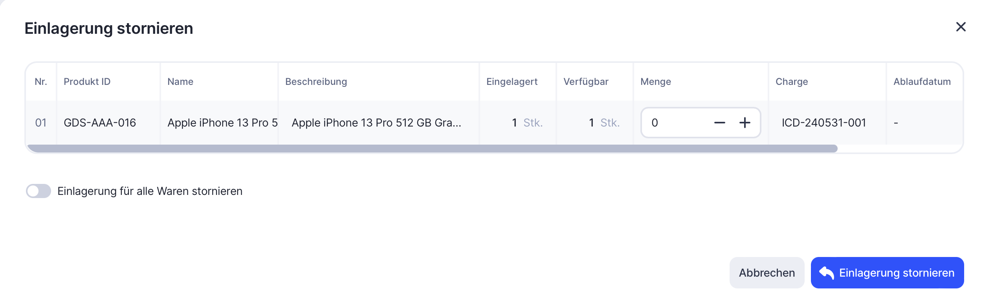Select product ID cell GDS-AAA-016
This screenshot has width=983, height=301.
(100, 123)
